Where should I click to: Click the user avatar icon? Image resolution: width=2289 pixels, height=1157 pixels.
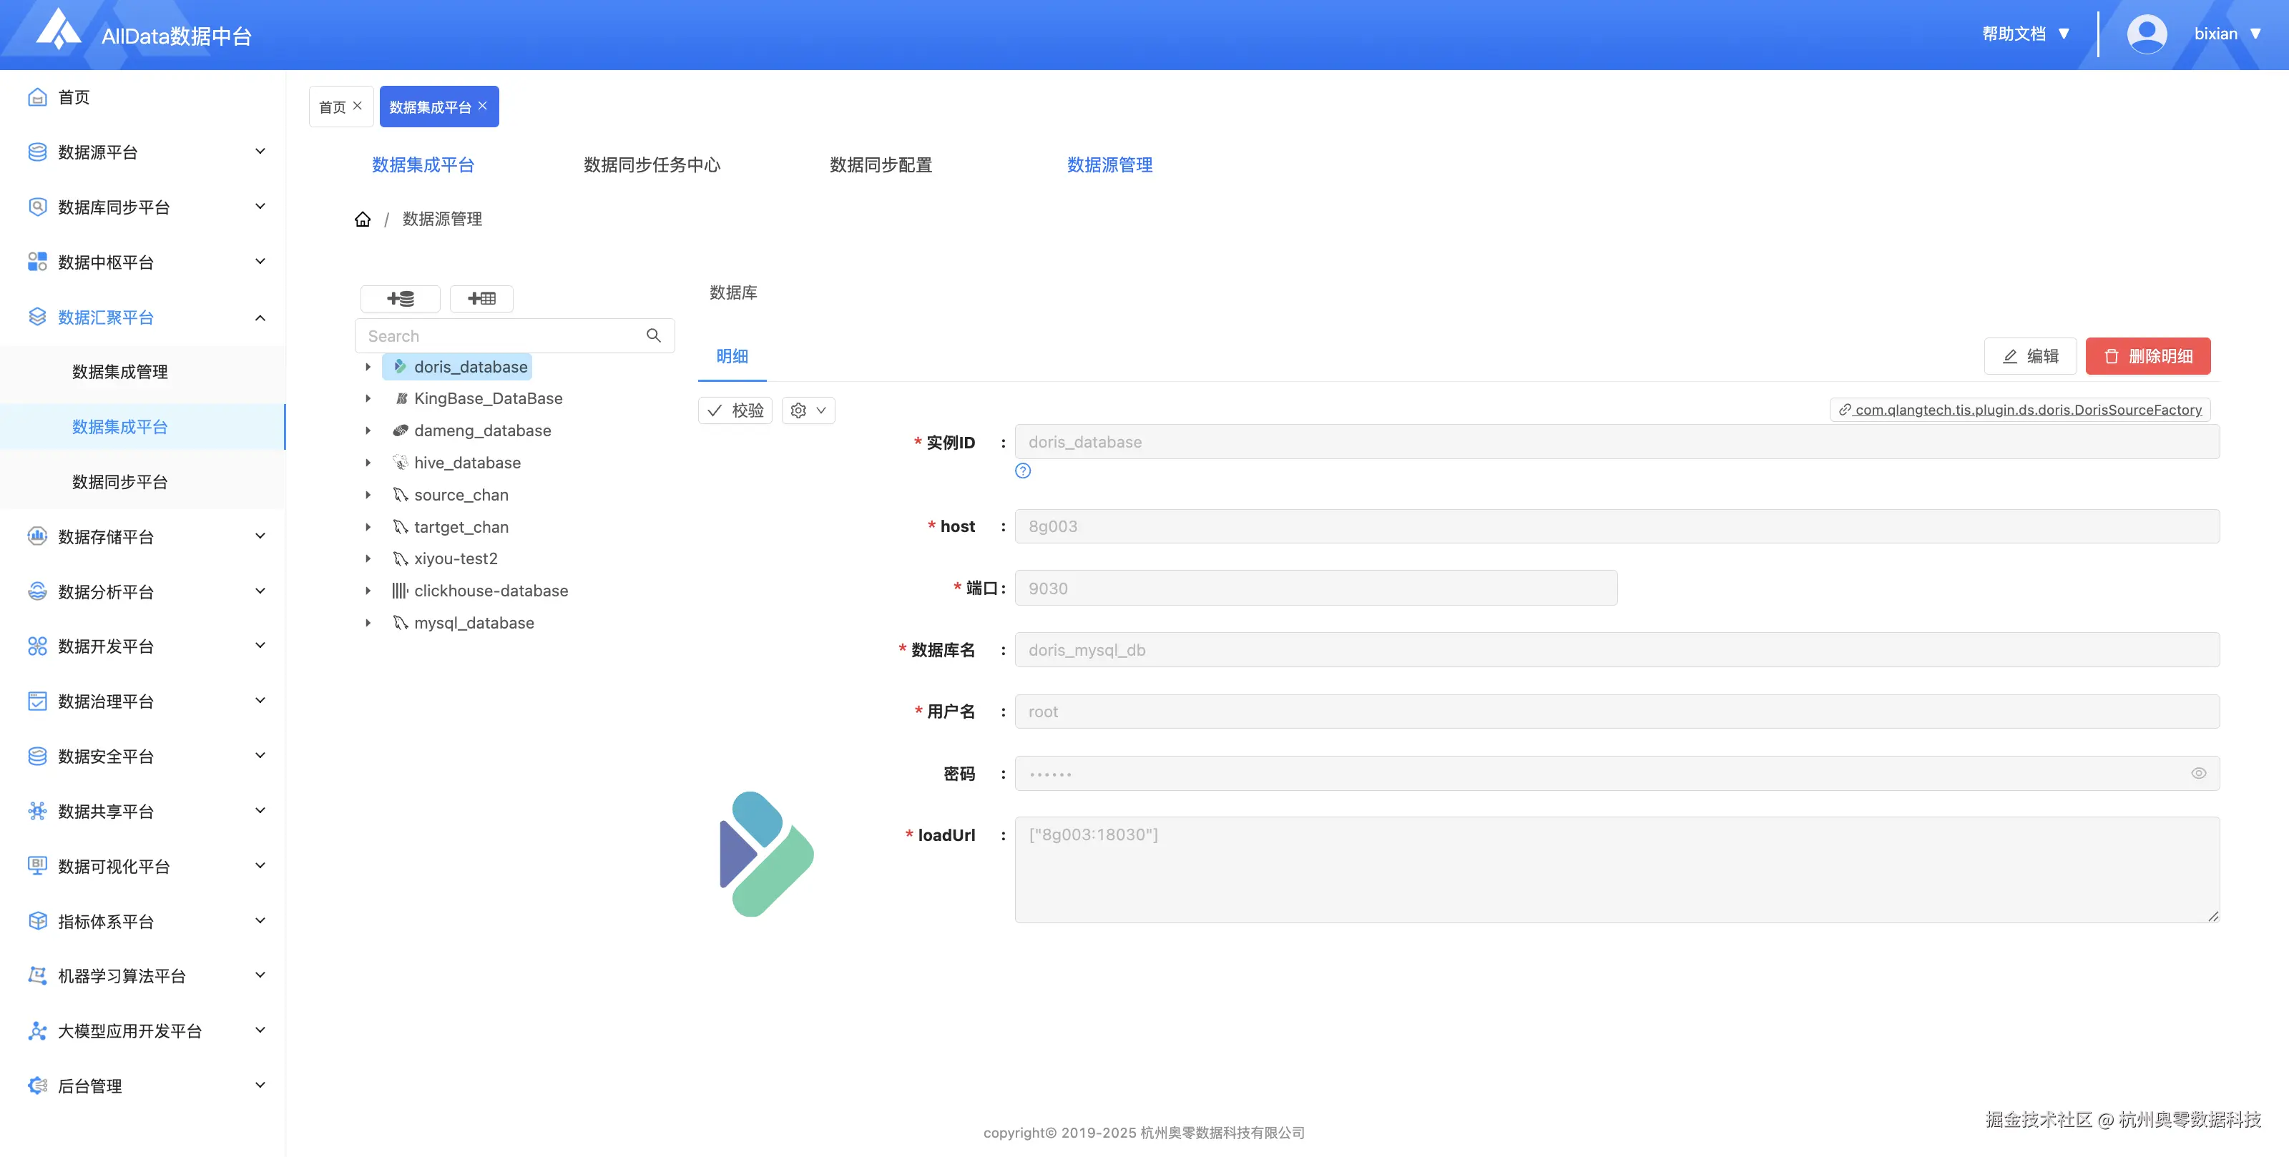(2146, 34)
